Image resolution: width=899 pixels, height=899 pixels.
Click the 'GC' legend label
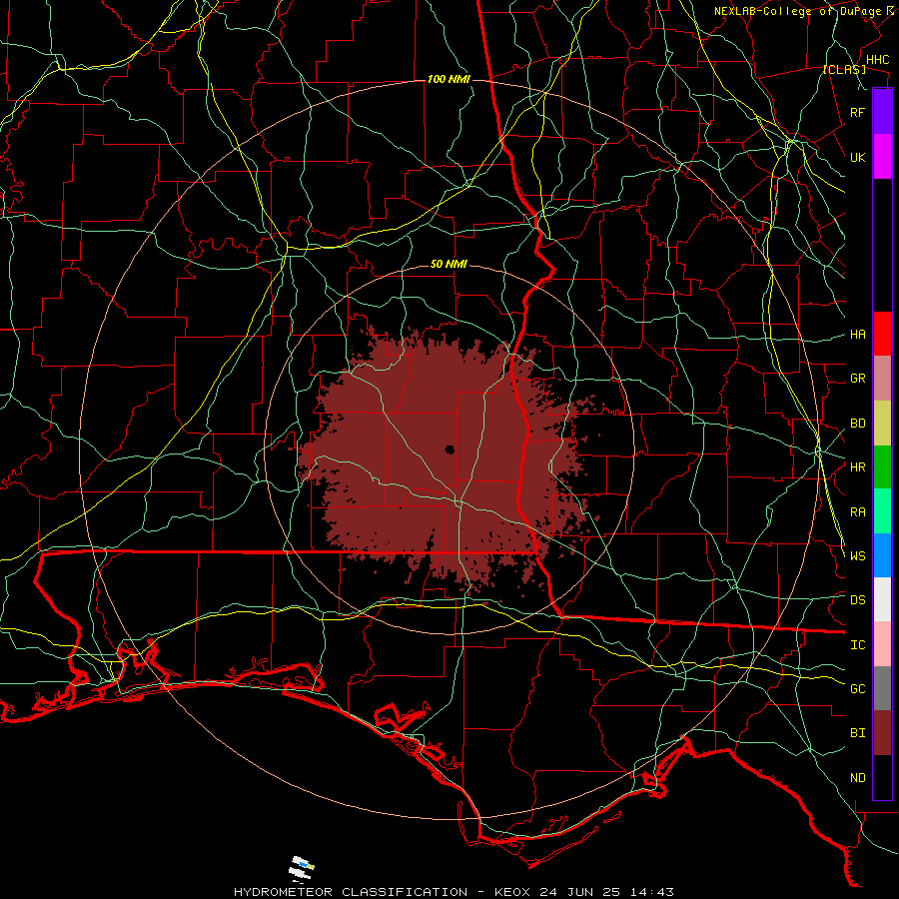tap(857, 689)
